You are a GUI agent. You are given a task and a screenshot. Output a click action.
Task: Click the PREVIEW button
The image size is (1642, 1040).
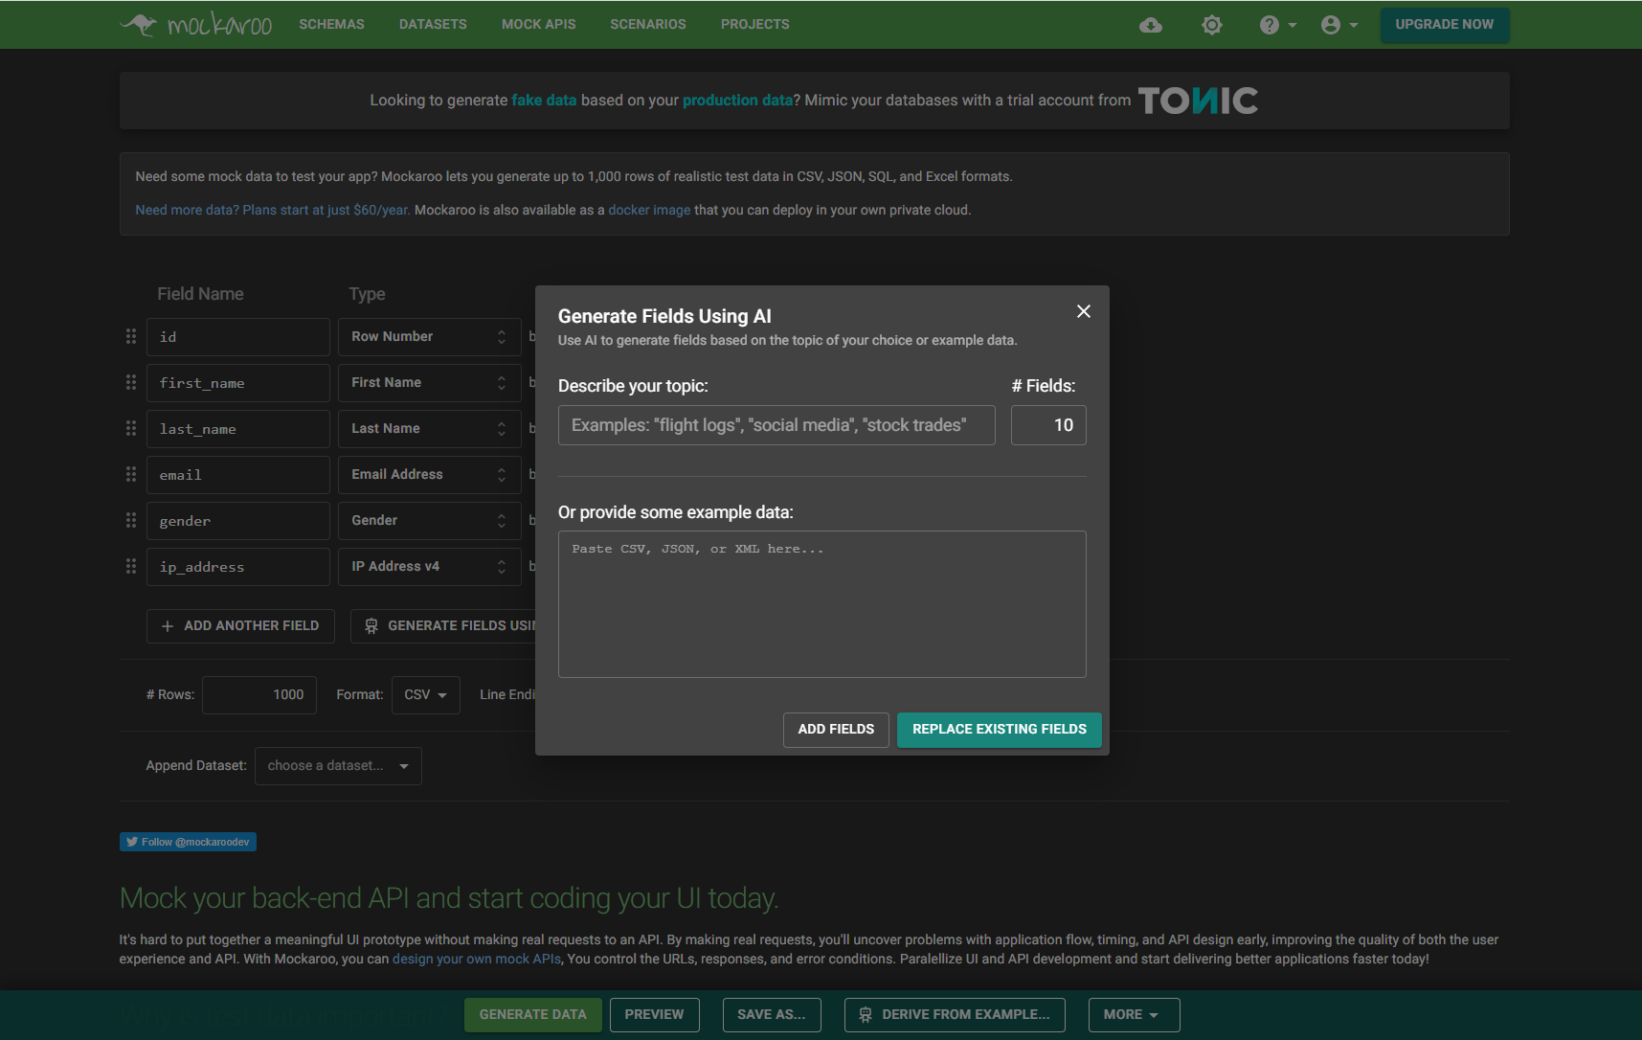[654, 1015]
